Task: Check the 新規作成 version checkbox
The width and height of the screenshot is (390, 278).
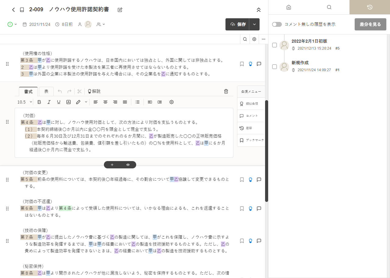Action: (274, 67)
